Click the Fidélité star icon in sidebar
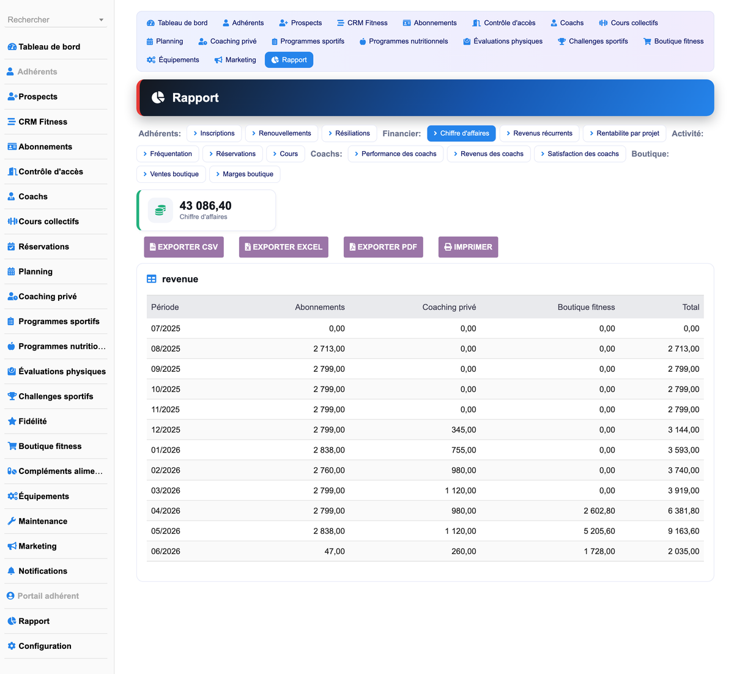 point(12,421)
